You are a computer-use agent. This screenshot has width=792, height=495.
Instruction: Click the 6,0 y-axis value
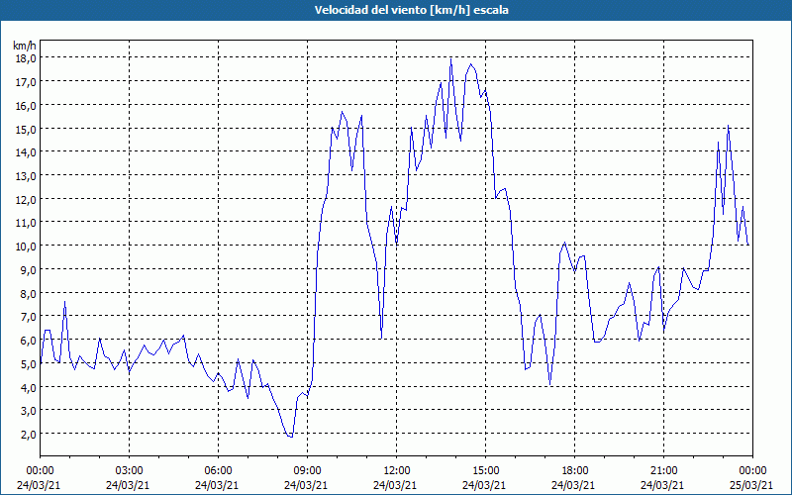(28, 341)
